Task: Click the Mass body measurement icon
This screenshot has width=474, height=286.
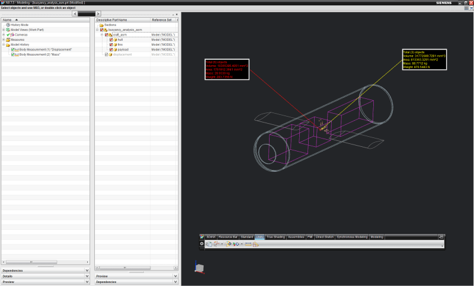Action: point(17,54)
